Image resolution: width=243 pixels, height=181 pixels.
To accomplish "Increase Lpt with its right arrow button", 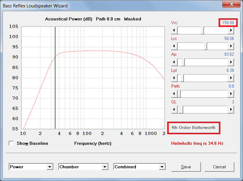I will pyautogui.click(x=231, y=78).
